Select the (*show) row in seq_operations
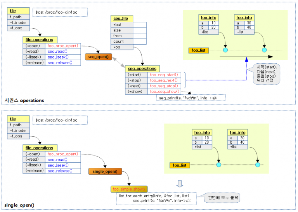 (x=153, y=92)
